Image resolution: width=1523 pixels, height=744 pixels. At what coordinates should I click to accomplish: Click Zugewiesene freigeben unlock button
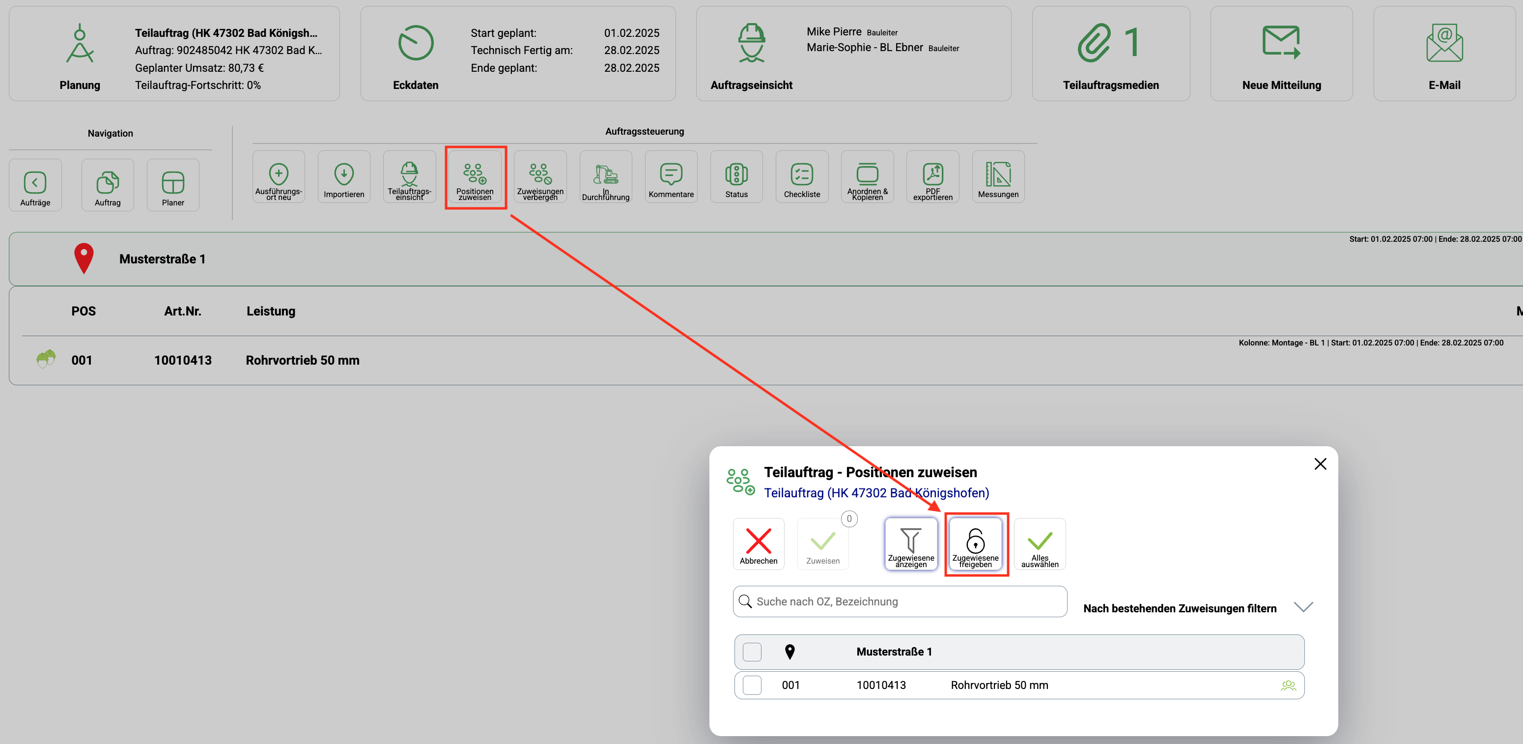(x=975, y=544)
